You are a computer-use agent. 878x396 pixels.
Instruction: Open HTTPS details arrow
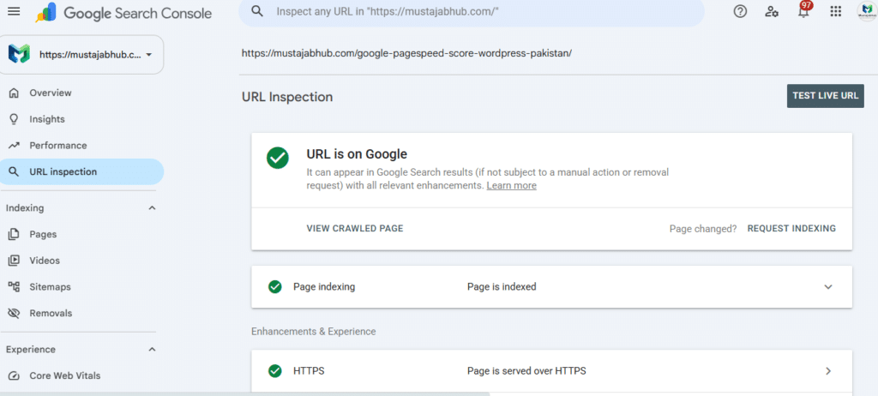(x=829, y=371)
